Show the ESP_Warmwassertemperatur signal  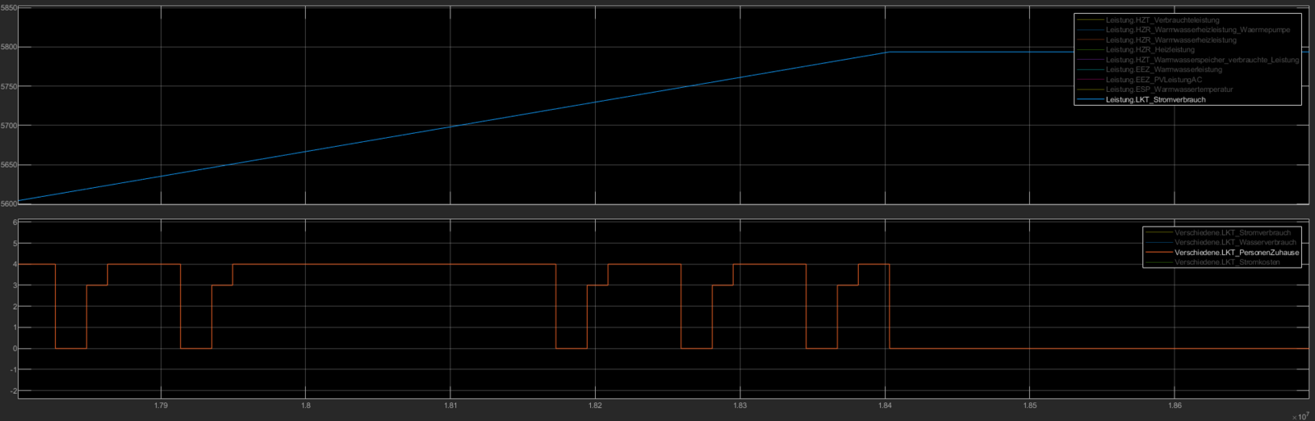1169,89
